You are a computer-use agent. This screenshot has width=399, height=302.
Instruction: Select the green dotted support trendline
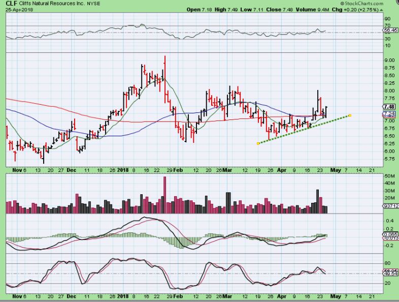(304, 130)
